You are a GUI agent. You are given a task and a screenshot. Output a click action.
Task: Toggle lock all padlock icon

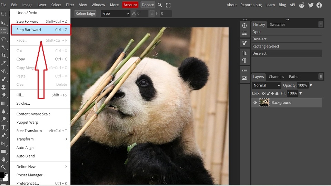pyautogui.click(x=277, y=93)
